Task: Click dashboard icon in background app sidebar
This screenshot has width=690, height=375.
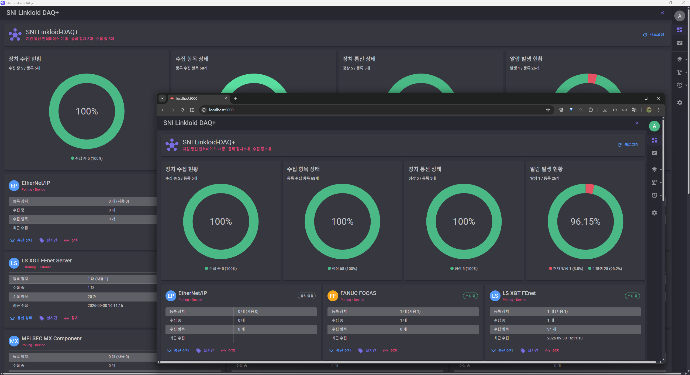Action: point(679,30)
